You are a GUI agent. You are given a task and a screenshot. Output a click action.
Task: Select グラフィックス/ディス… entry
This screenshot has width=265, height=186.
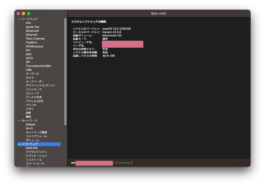pyautogui.click(x=41, y=85)
